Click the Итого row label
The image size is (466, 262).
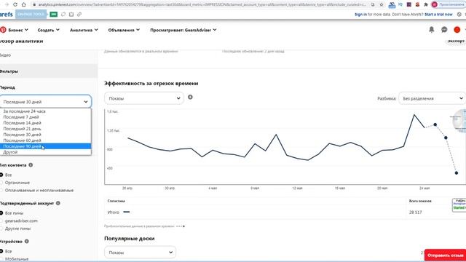(114, 212)
